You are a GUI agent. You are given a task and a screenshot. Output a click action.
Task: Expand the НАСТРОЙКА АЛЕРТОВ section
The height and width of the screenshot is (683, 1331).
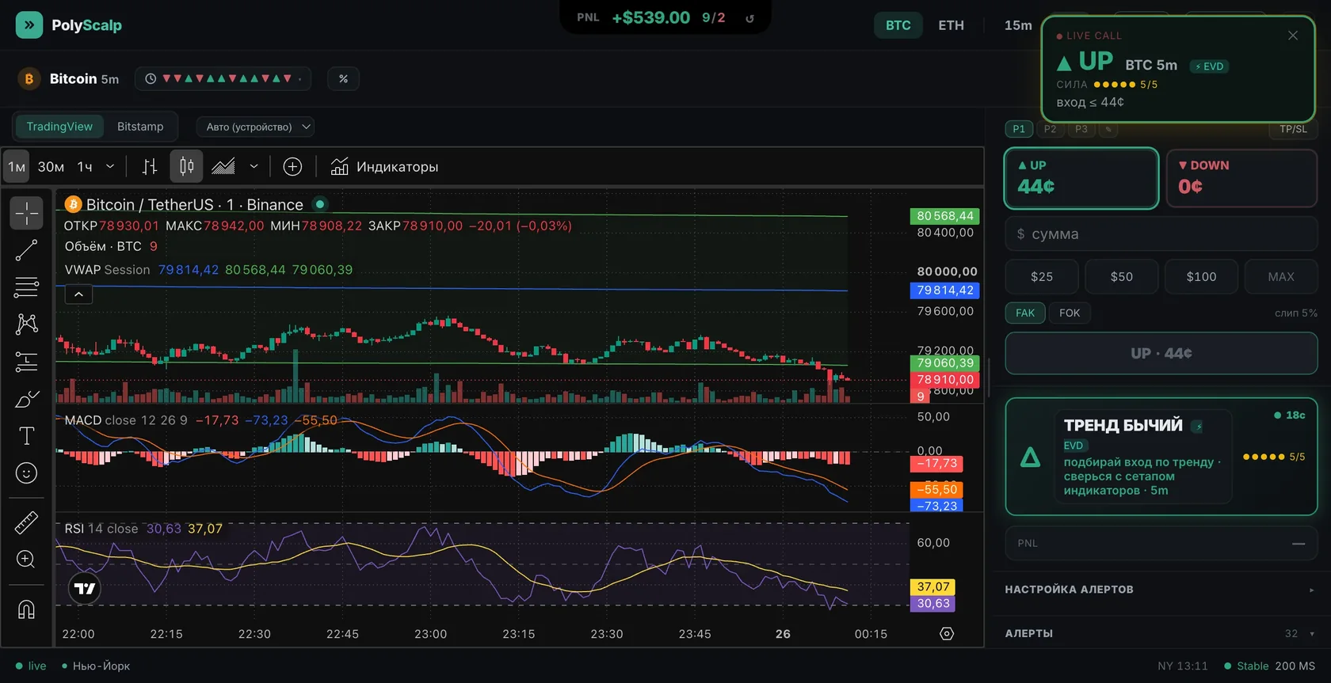point(1161,590)
